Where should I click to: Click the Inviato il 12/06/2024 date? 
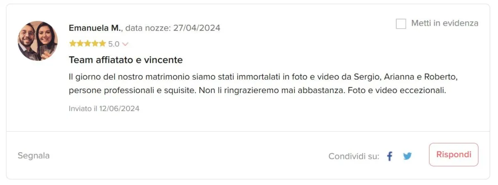coord(104,109)
